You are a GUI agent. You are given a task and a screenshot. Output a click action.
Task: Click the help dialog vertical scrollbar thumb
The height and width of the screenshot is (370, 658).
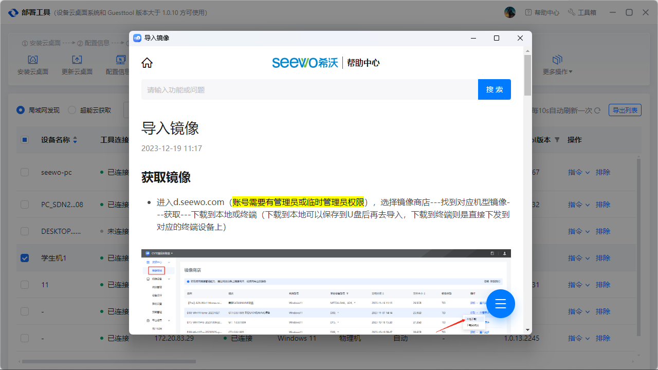point(527,75)
